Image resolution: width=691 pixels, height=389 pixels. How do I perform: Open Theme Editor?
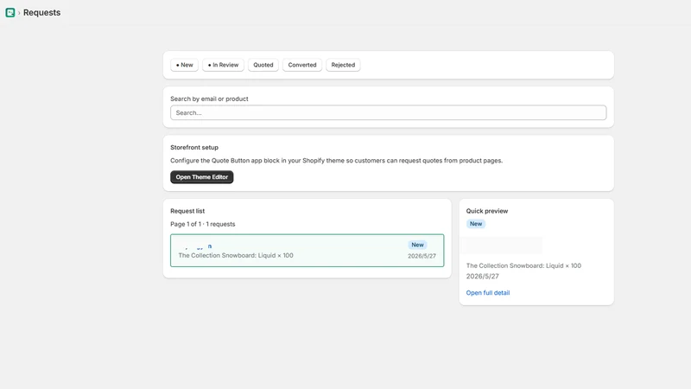(x=202, y=177)
